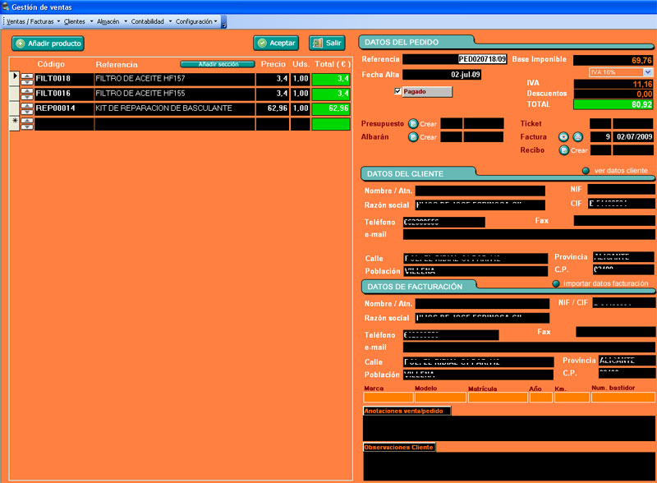This screenshot has height=483, width=657.
Task: Toggle the Pagado checkbox
Action: (x=397, y=91)
